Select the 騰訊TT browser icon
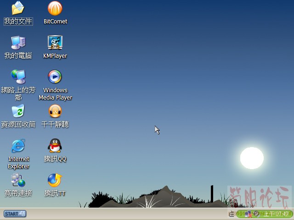This screenshot has height=220, width=294. tap(55, 180)
